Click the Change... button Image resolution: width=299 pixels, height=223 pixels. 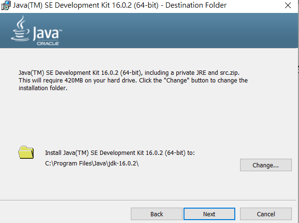(x=265, y=165)
